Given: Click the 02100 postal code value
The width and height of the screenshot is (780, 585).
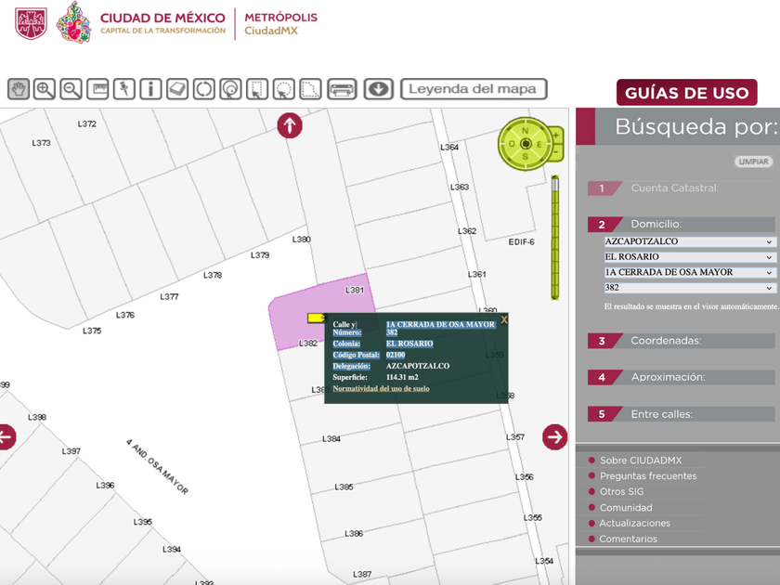Looking at the screenshot, I should point(396,355).
